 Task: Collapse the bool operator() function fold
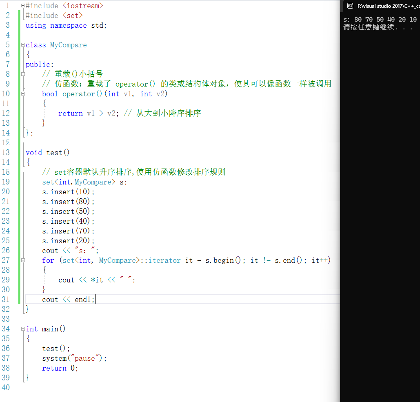23,94
